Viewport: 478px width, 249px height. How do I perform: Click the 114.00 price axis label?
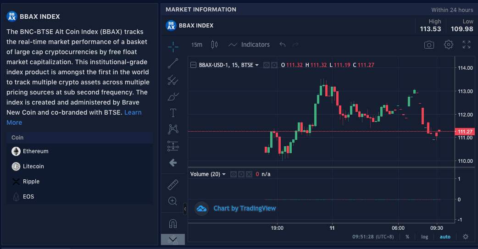click(466, 68)
